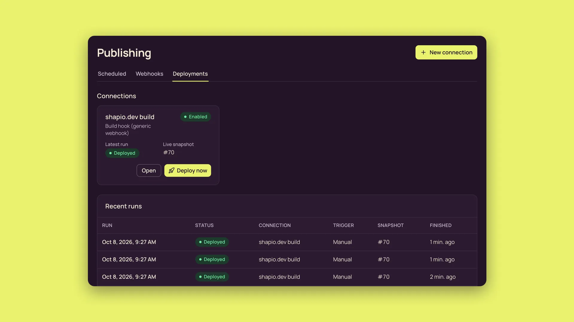
Task: Click the Live snapshot label
Action: (178, 144)
